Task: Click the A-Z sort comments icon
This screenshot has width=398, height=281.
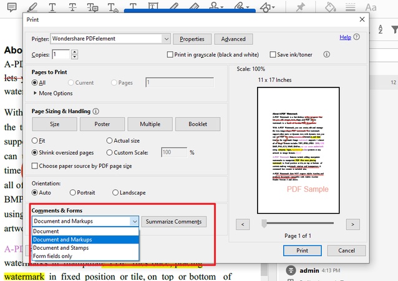Action: pos(381,29)
